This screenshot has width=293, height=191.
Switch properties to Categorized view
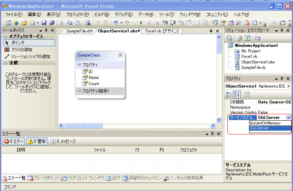pos(229,94)
